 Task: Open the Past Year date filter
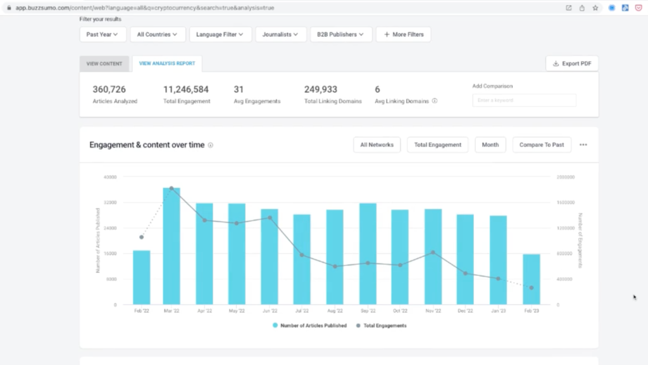pos(102,34)
